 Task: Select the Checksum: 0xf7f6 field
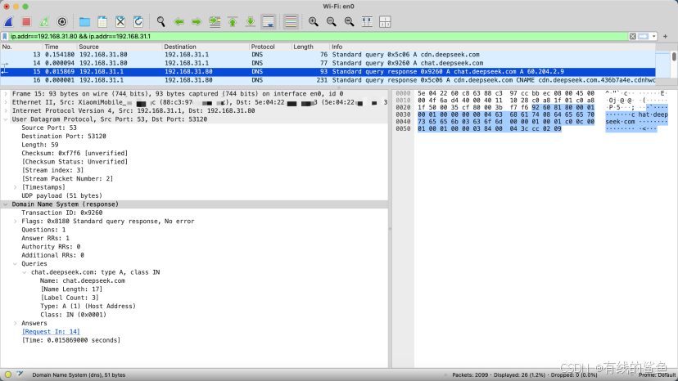click(x=75, y=154)
